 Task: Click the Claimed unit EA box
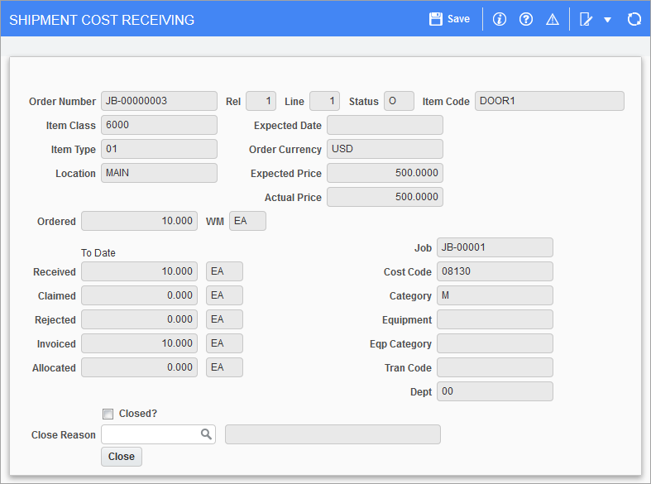pyautogui.click(x=224, y=295)
